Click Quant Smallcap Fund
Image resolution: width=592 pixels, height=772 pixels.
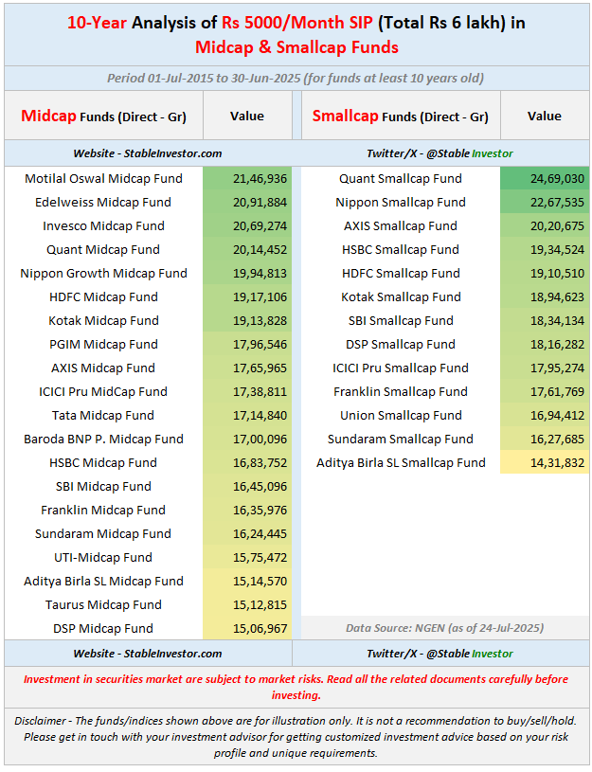tap(401, 178)
